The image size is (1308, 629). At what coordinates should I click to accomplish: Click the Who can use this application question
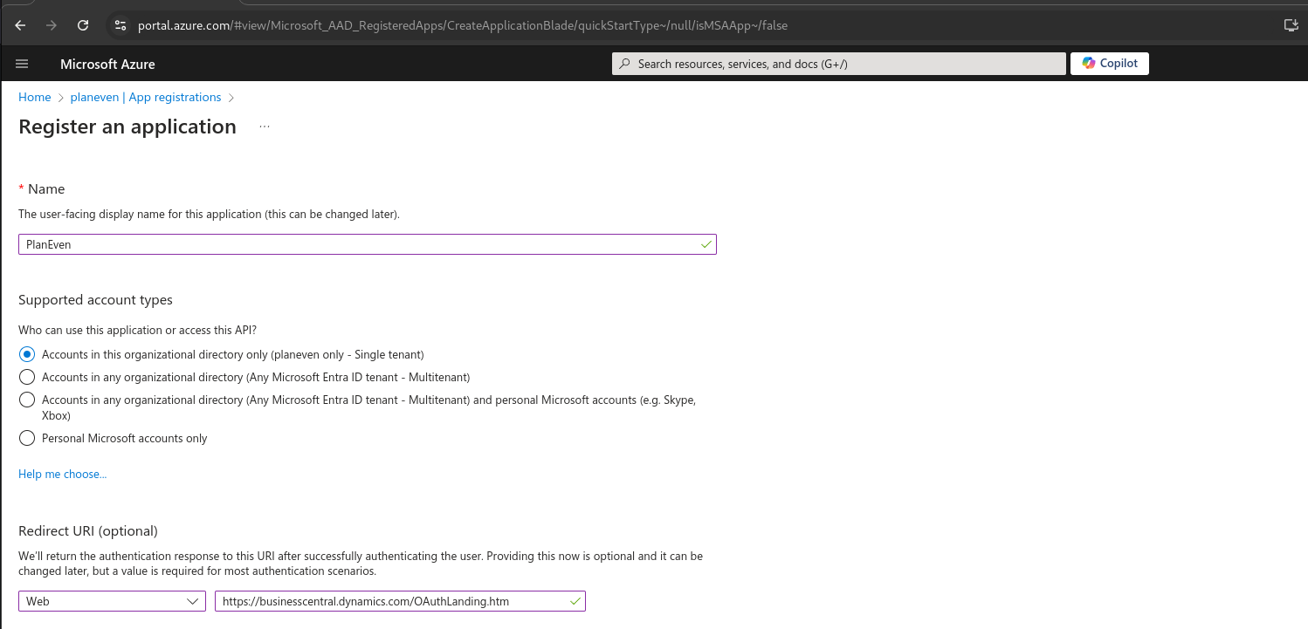tap(138, 330)
